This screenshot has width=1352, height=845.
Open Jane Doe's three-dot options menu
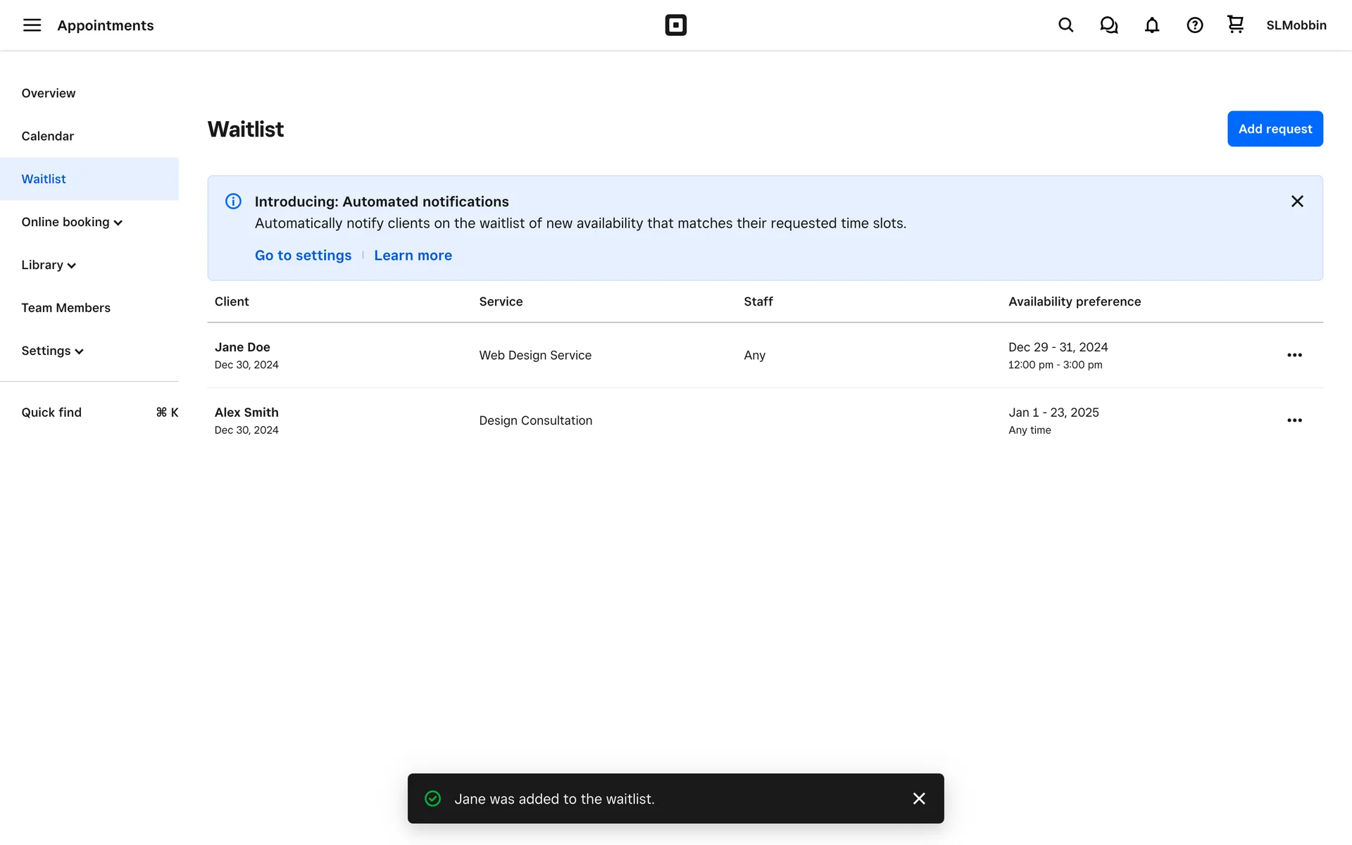pos(1294,355)
